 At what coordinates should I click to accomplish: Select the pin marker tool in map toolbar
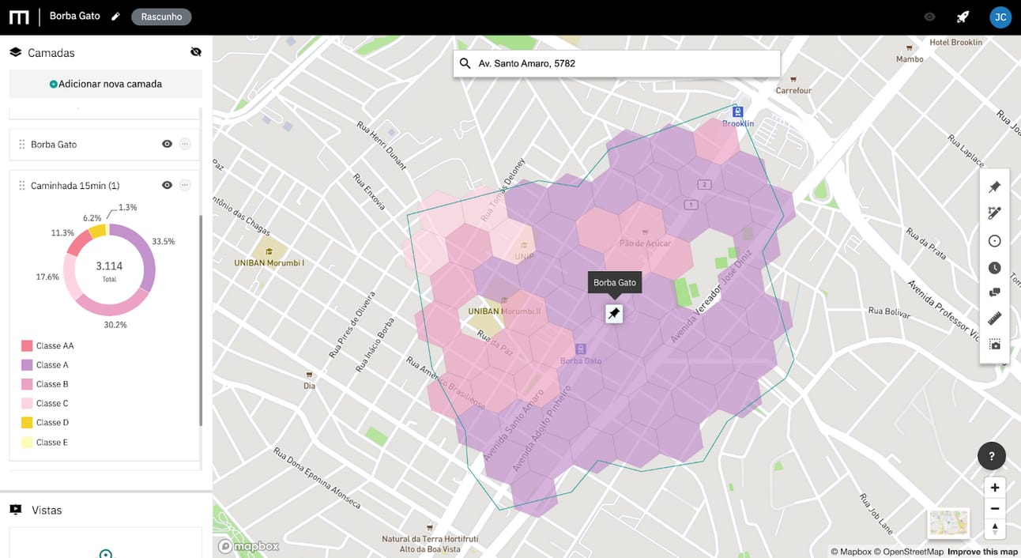coord(995,187)
